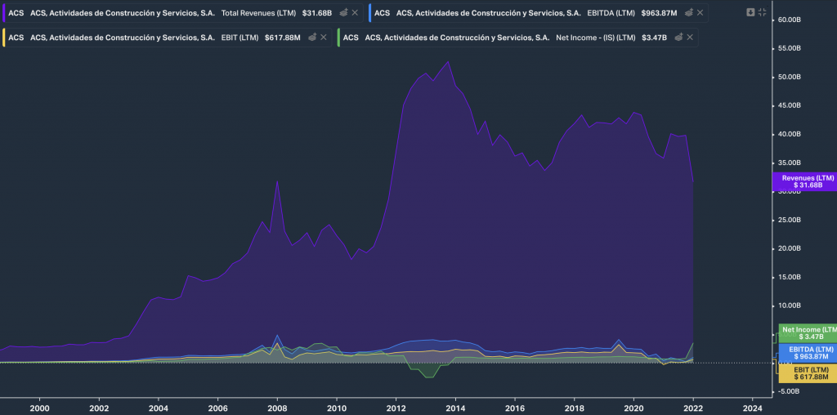837x415 pixels.
Task: Click the stack icon beside Net Income (LTM)
Action: pyautogui.click(x=678, y=38)
